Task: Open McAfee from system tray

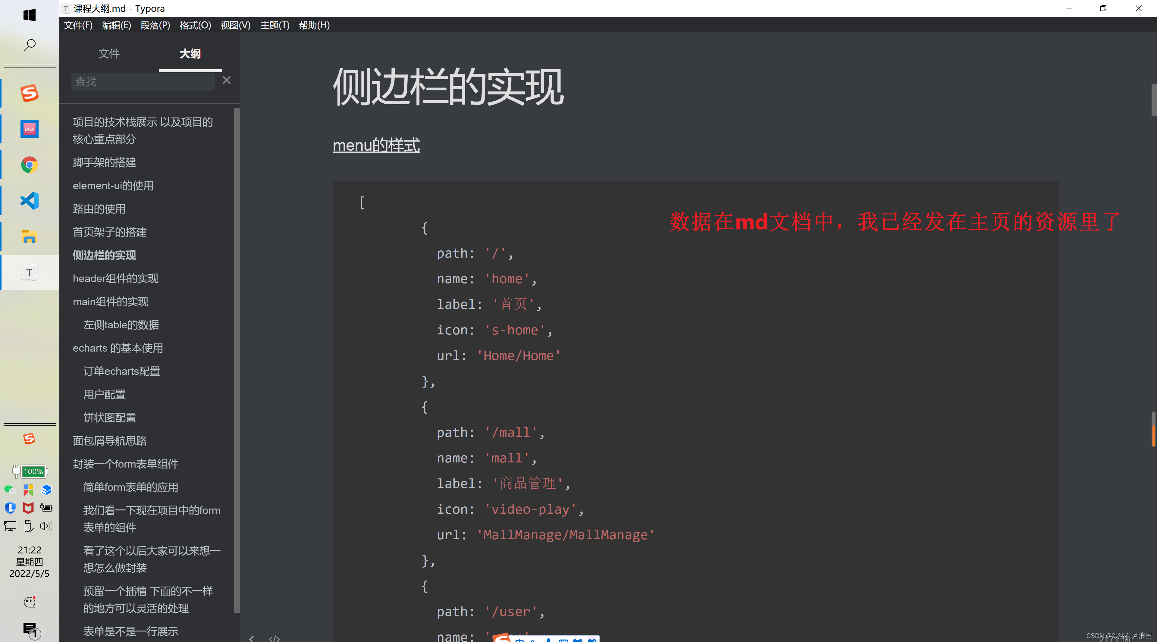Action: tap(28, 508)
